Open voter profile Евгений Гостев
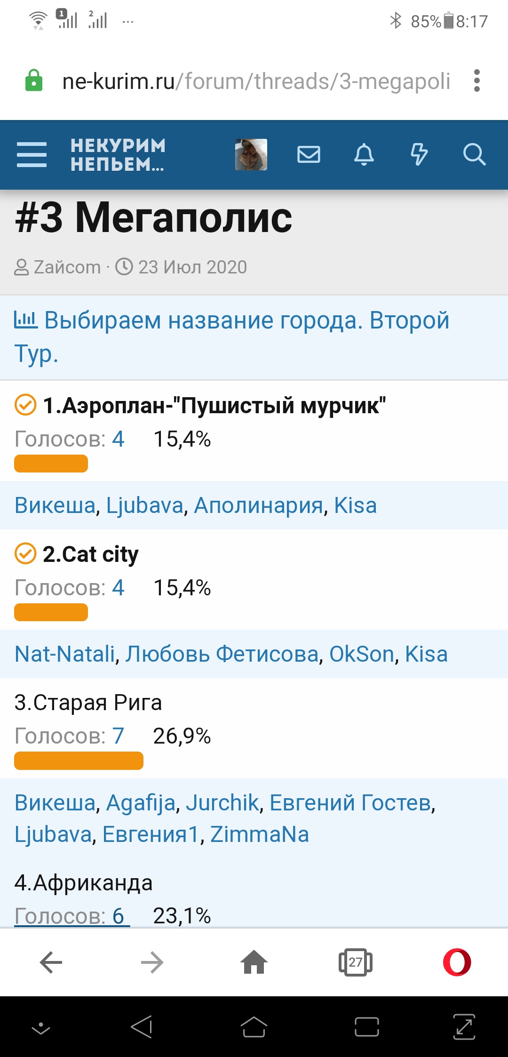This screenshot has height=1057, width=508. (350, 802)
